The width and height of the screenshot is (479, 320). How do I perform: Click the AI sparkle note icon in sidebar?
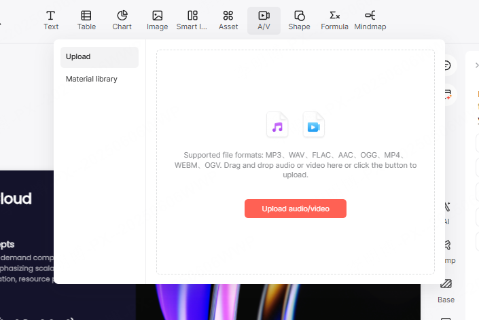pyautogui.click(x=448, y=94)
